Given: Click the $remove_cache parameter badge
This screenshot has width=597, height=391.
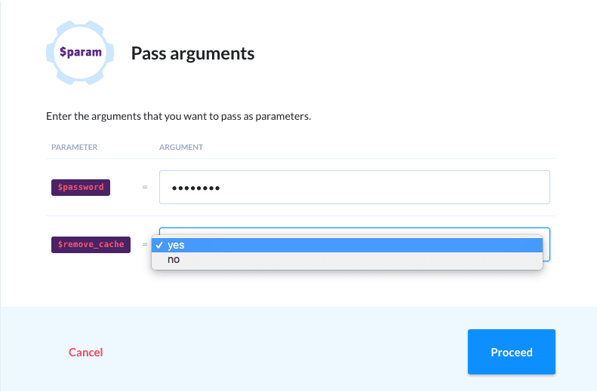Looking at the screenshot, I should click(91, 245).
